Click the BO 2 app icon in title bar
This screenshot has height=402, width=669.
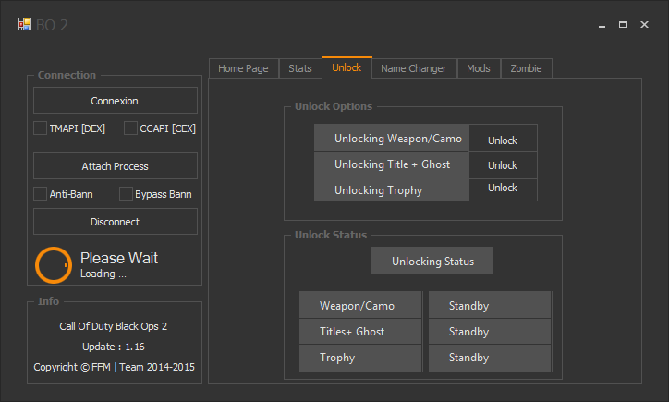25,24
